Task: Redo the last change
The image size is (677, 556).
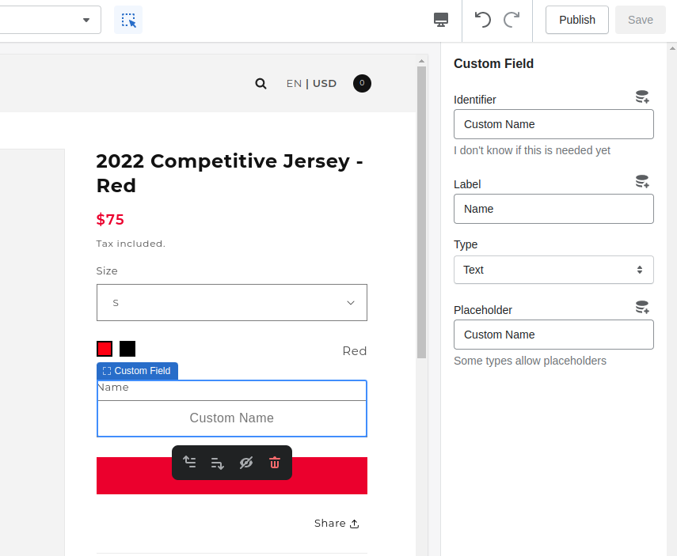Action: coord(512,19)
